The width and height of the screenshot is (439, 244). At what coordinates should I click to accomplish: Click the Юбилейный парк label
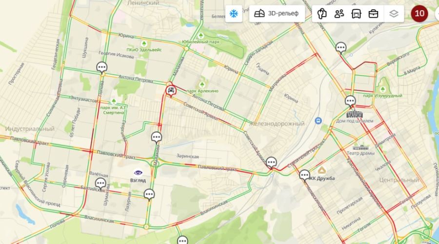[x=201, y=42]
